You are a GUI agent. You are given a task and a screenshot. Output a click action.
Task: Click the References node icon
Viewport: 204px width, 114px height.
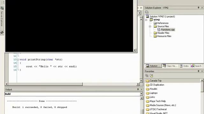tap(155, 23)
